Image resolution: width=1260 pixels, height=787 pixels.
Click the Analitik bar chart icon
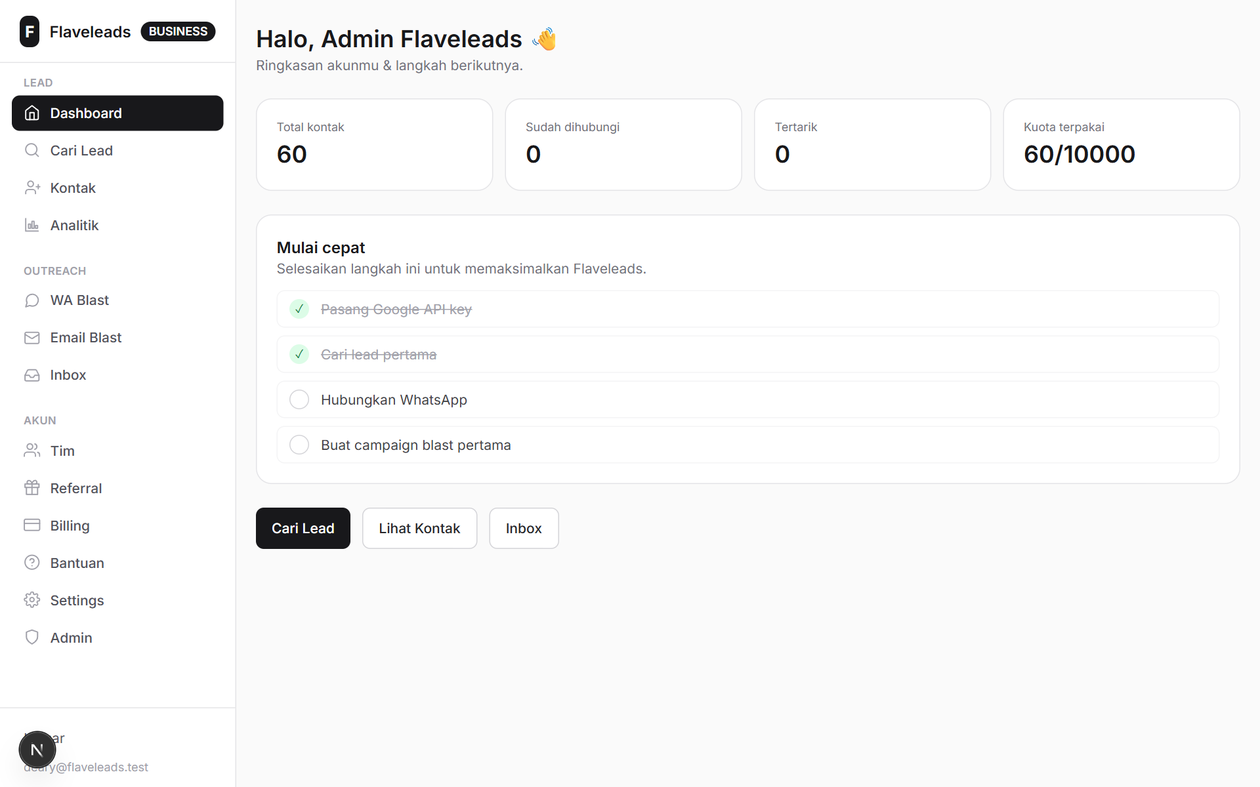click(x=32, y=225)
